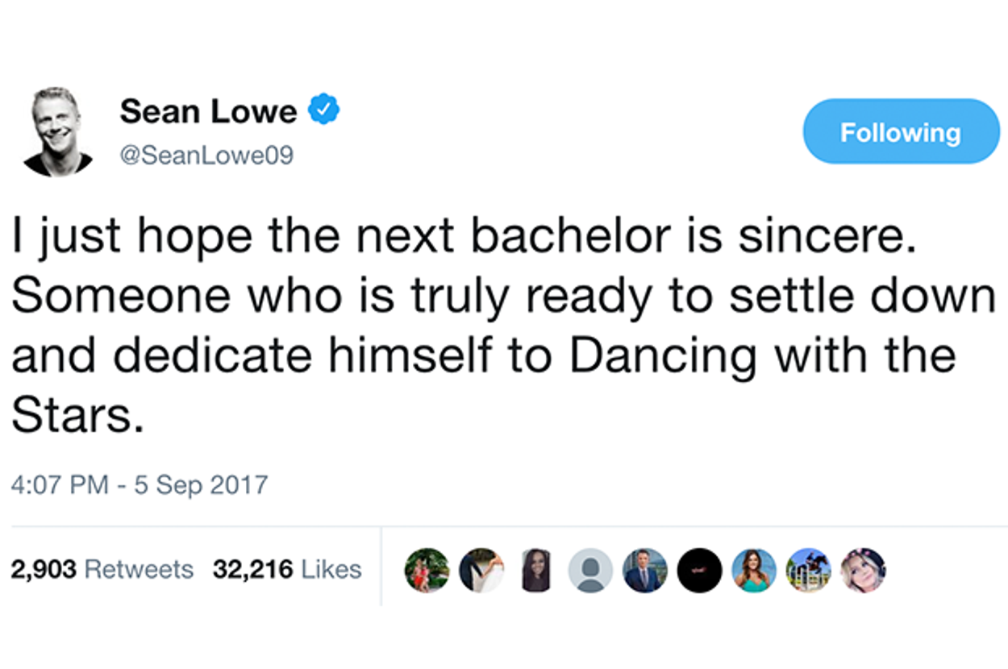Open the woman in teal top avatar
Image resolution: width=1008 pixels, height=669 pixels.
coord(754,571)
